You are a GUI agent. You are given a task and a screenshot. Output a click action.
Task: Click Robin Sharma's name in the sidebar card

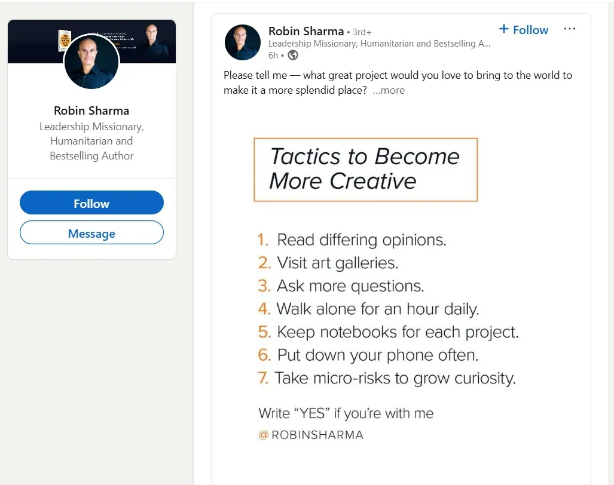pyautogui.click(x=91, y=110)
